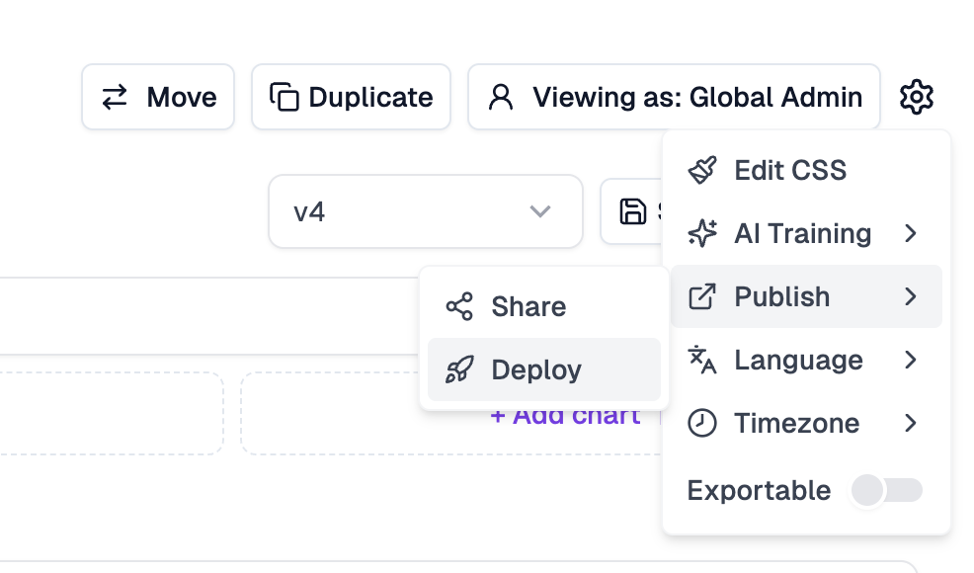
Task: Toggle the Exportable switch
Action: click(x=886, y=490)
